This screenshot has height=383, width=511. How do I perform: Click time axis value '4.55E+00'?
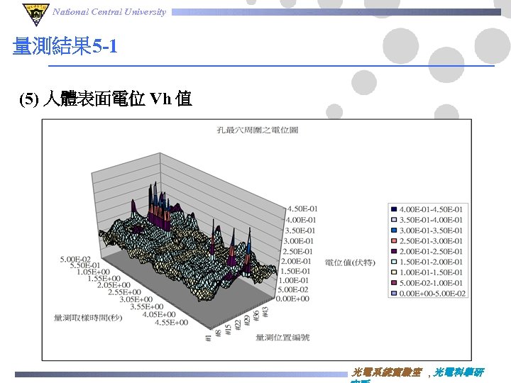pyautogui.click(x=172, y=323)
